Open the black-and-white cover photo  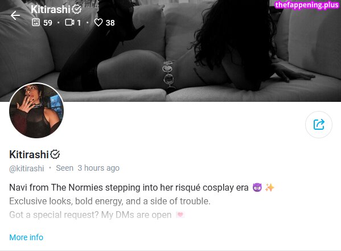coord(171,51)
